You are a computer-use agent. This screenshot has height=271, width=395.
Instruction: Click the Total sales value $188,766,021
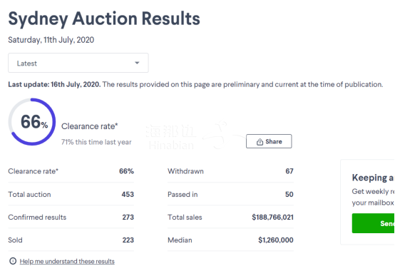pyautogui.click(x=272, y=217)
